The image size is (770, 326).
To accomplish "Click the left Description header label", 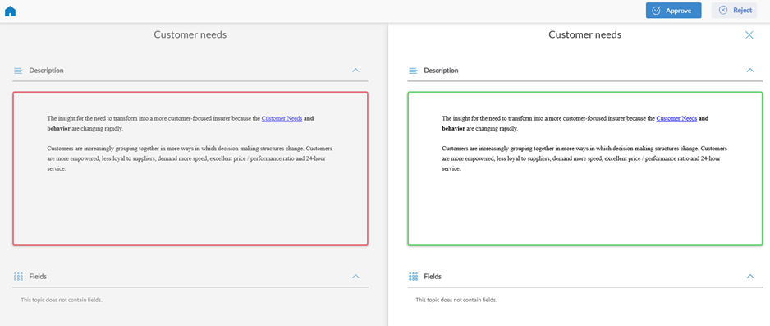I will [x=46, y=70].
